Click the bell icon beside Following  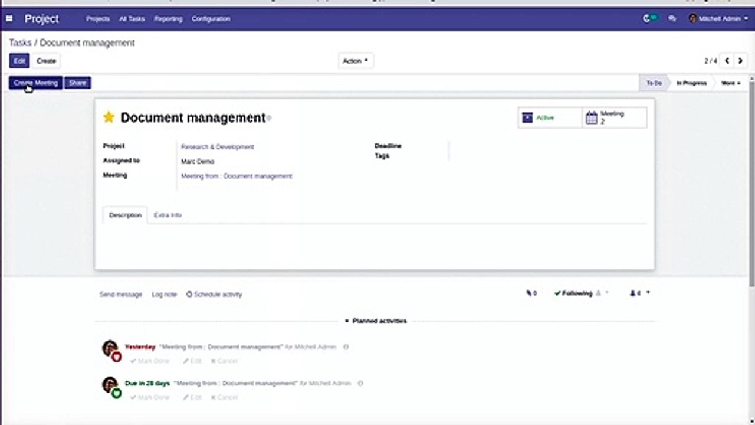(x=599, y=293)
